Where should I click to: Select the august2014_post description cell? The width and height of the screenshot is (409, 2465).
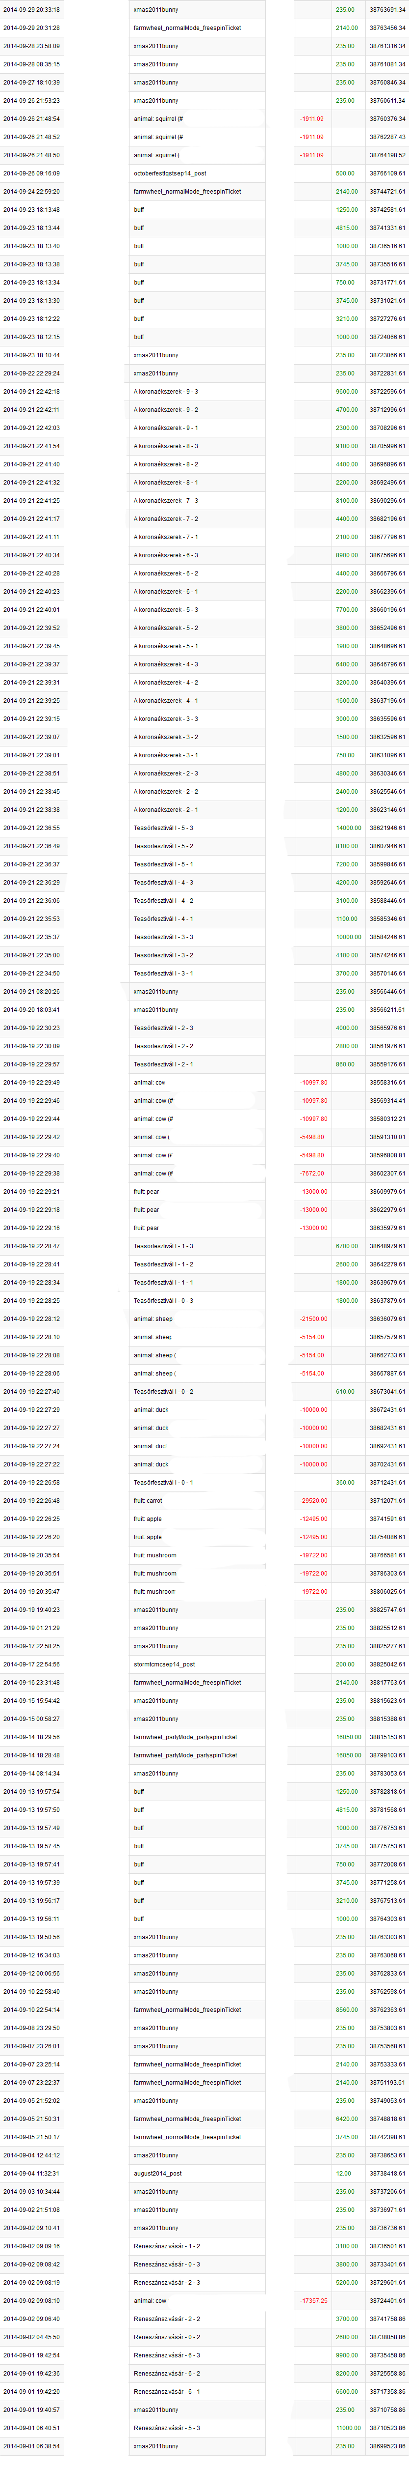click(157, 2173)
